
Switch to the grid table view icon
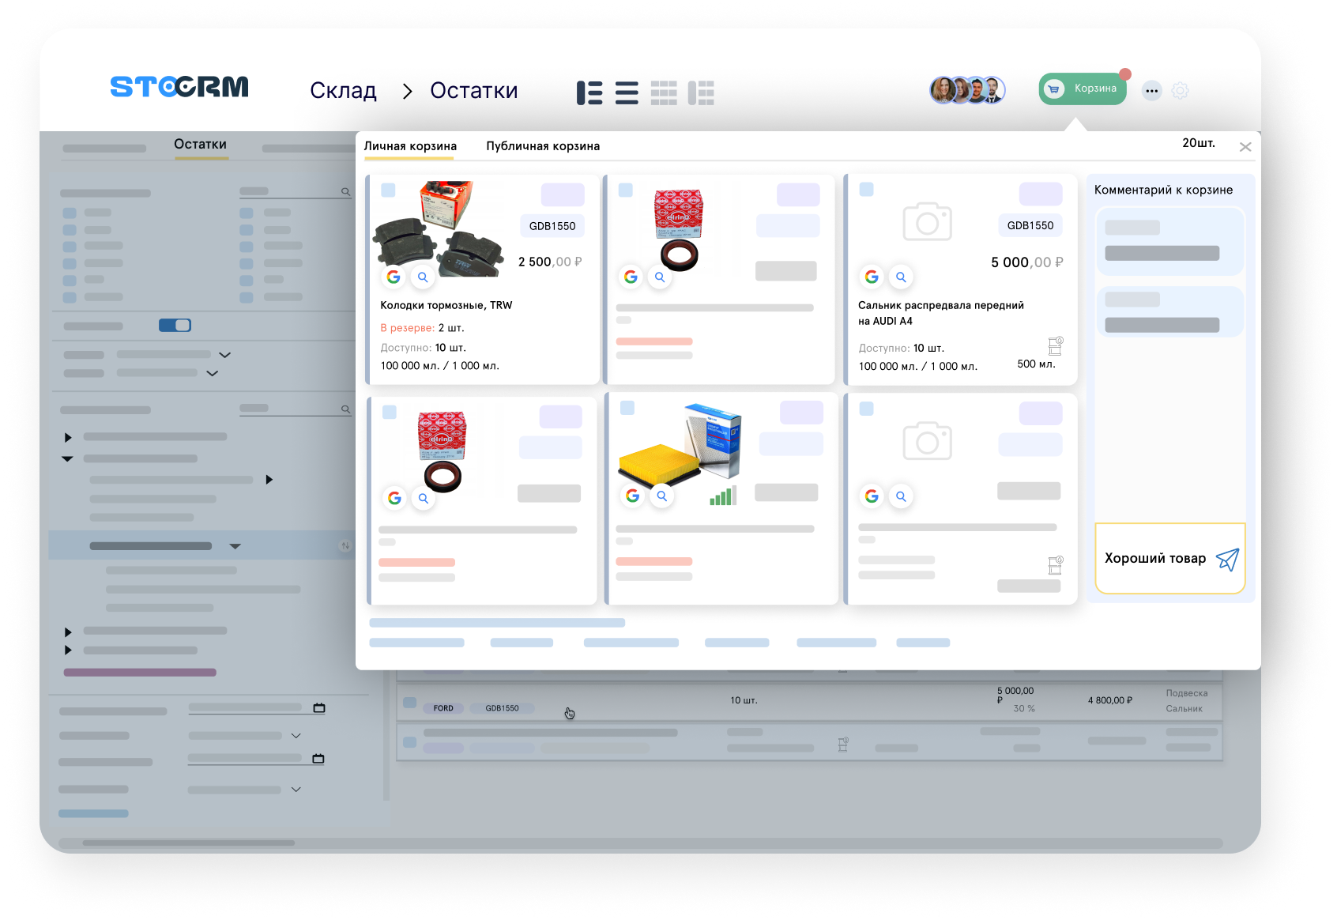coord(664,92)
